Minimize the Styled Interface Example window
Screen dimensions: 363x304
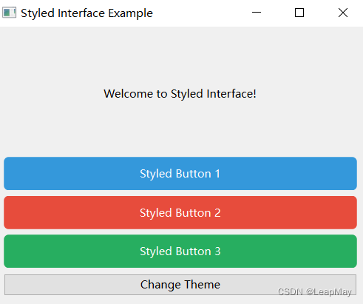(257, 13)
